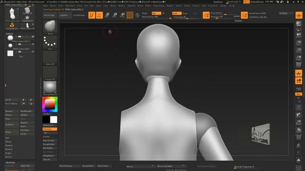Expand the Remesh section

[x=9, y=149]
